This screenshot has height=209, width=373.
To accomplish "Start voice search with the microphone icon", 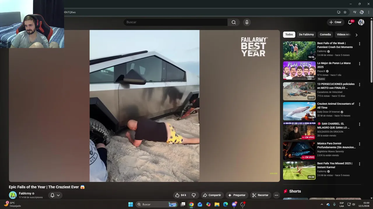I will 247,22.
